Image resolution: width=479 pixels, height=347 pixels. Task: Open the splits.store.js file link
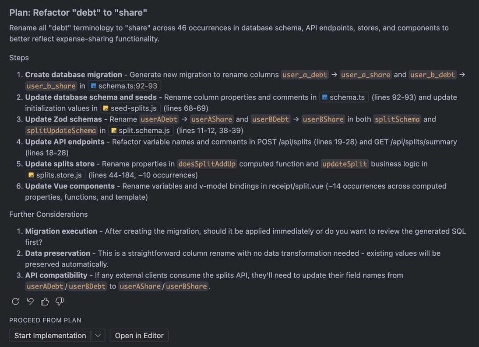(55, 175)
